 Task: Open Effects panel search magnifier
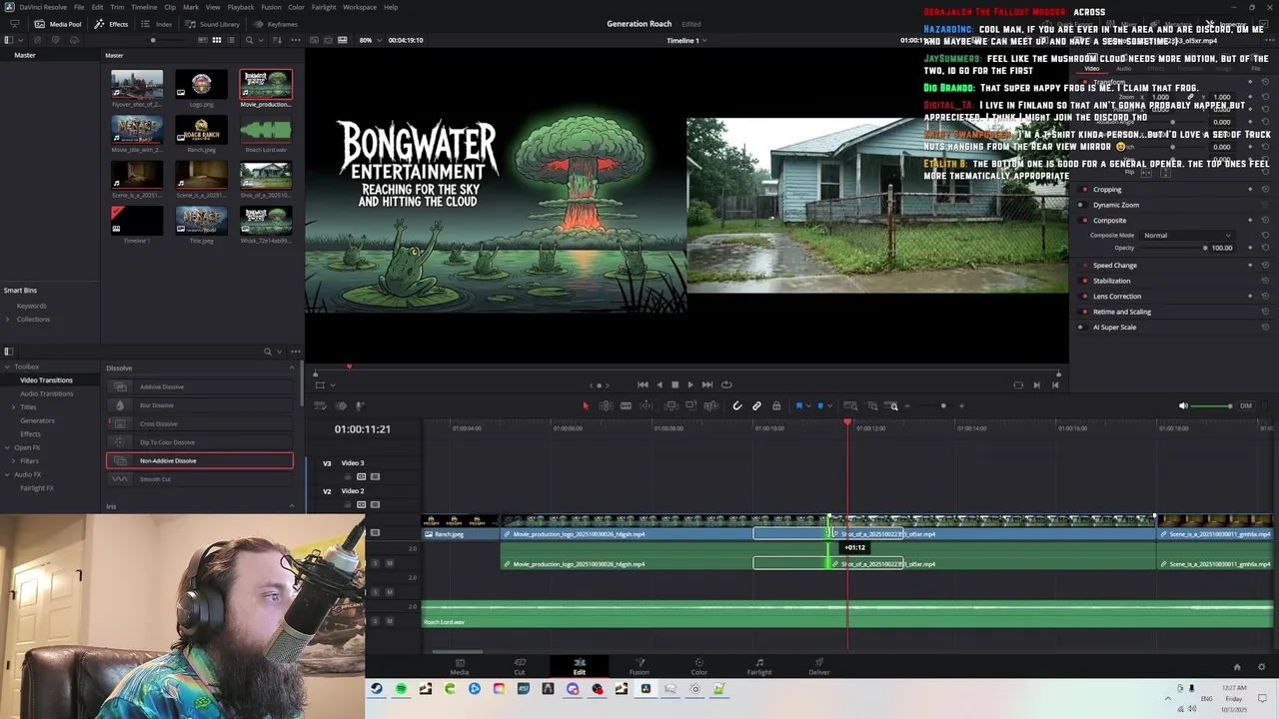coord(267,352)
